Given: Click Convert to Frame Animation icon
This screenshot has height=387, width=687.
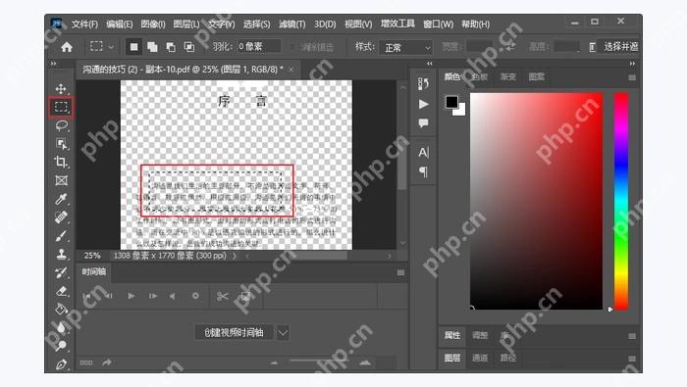Looking at the screenshot, I should pos(86,363).
